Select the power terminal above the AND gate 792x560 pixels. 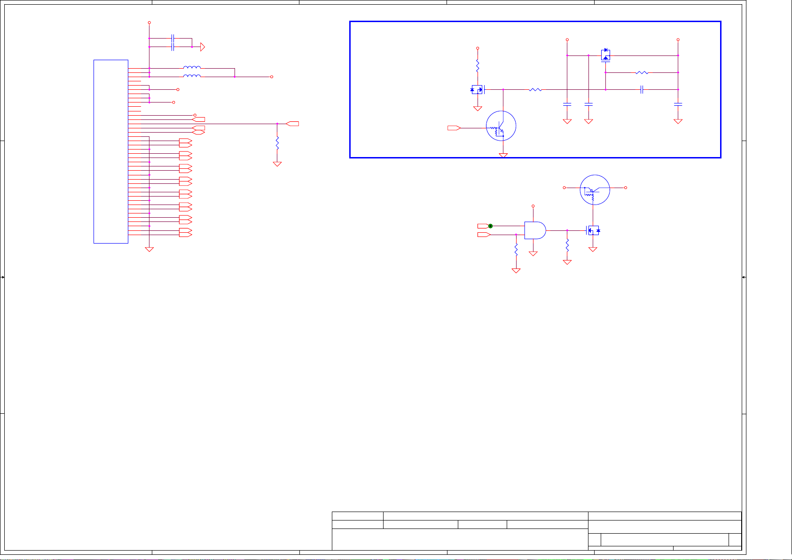coord(533,206)
